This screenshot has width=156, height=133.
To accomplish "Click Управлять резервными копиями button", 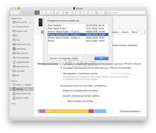I will 81,90.
